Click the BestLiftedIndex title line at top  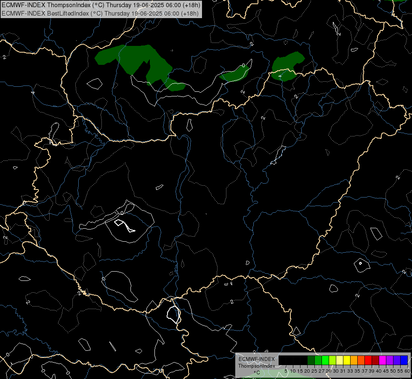pyautogui.click(x=100, y=13)
